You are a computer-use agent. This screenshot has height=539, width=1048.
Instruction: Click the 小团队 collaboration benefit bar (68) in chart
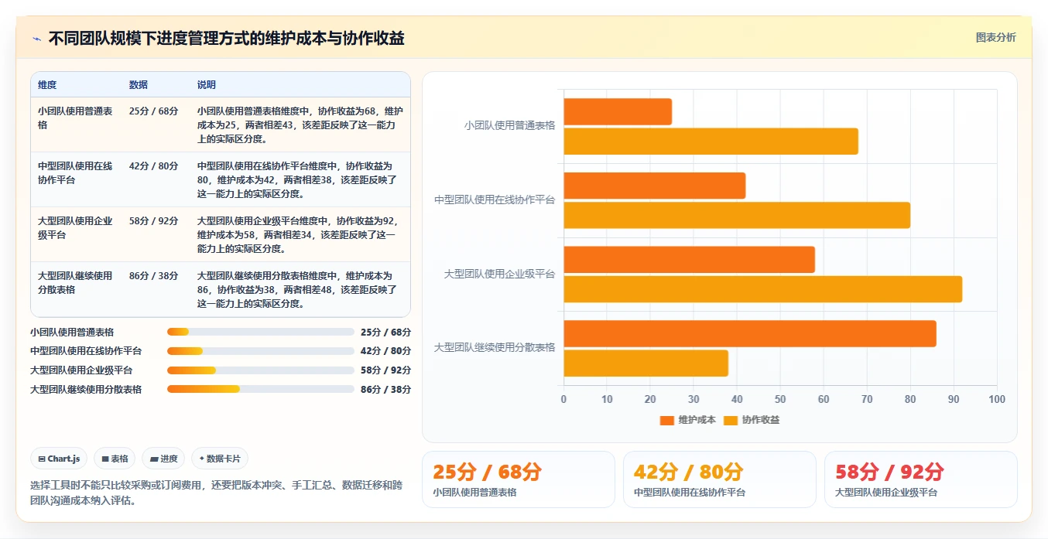pyautogui.click(x=711, y=142)
